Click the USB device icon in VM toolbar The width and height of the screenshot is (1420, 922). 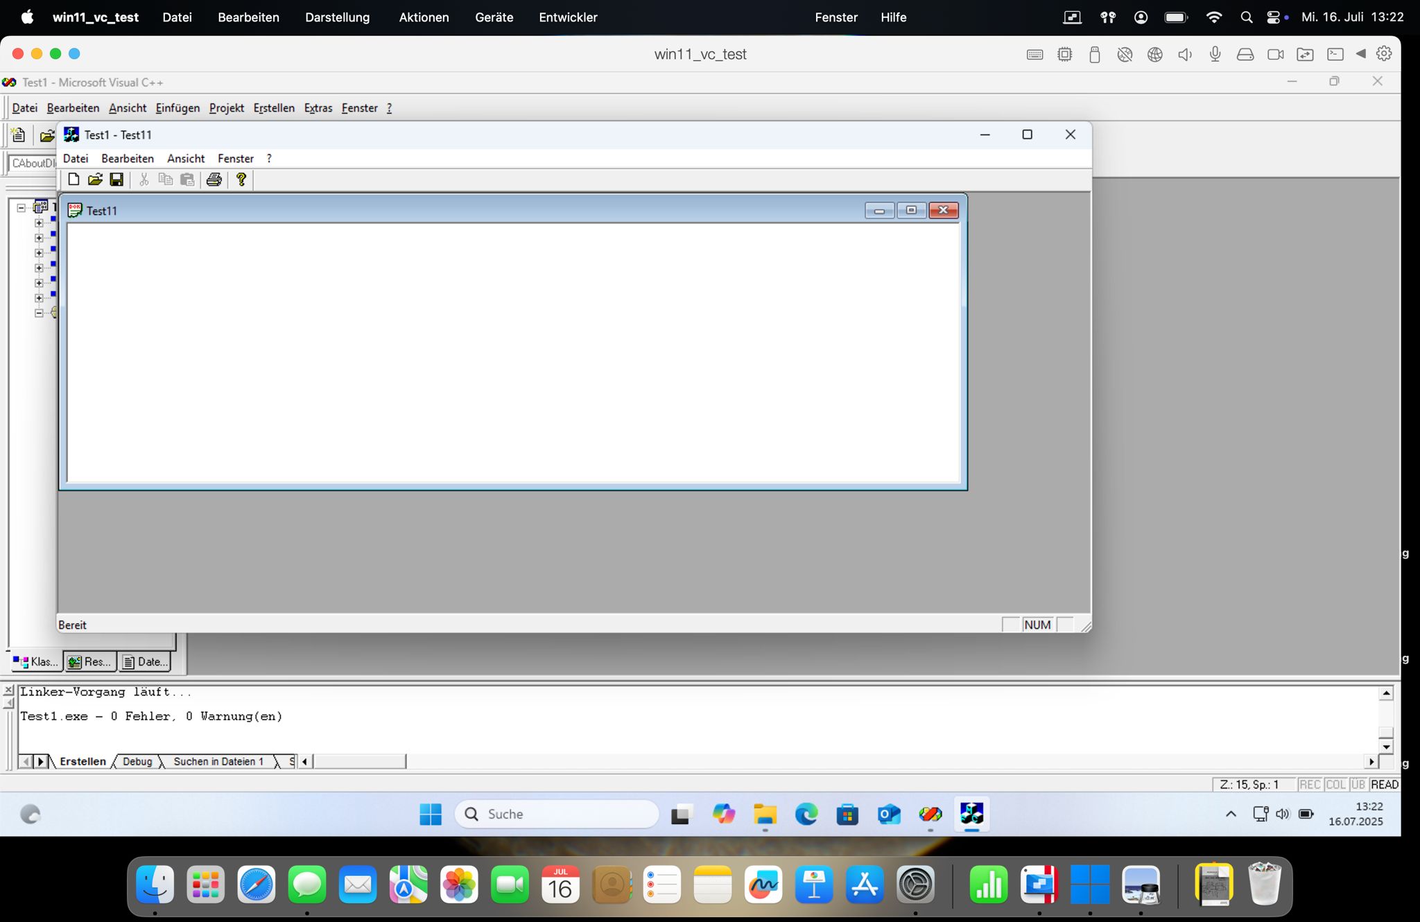(1095, 54)
